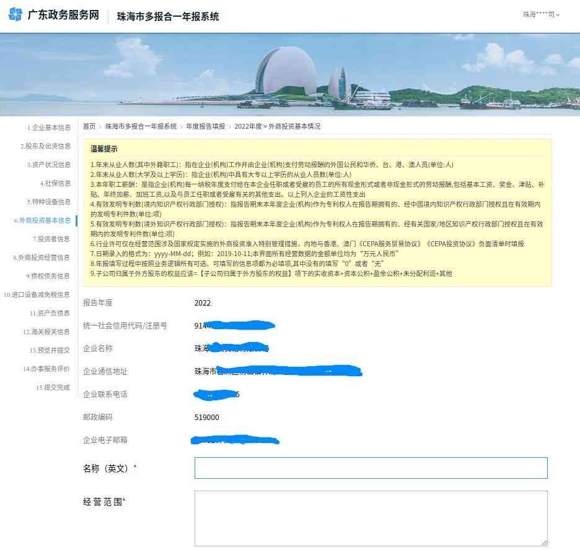Viewport: 580px width, 550px height.
Task: Click the 广东政务服务网 logo icon
Action: (15, 15)
